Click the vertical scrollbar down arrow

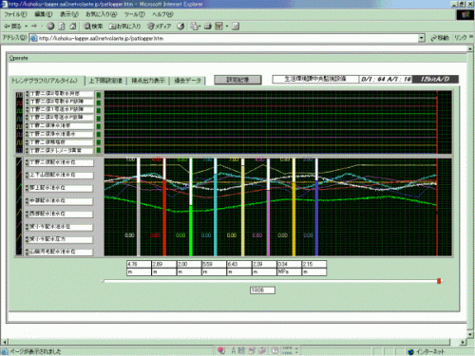click(470, 334)
